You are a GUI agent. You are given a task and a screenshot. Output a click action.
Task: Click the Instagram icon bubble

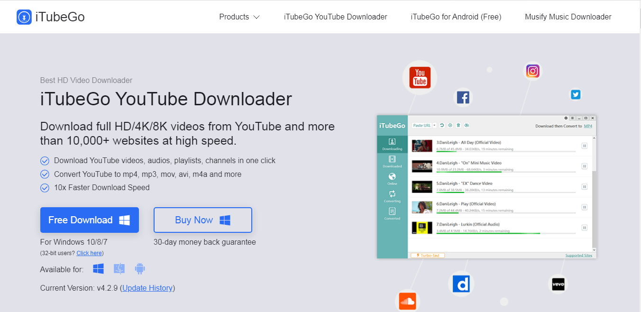pos(533,71)
